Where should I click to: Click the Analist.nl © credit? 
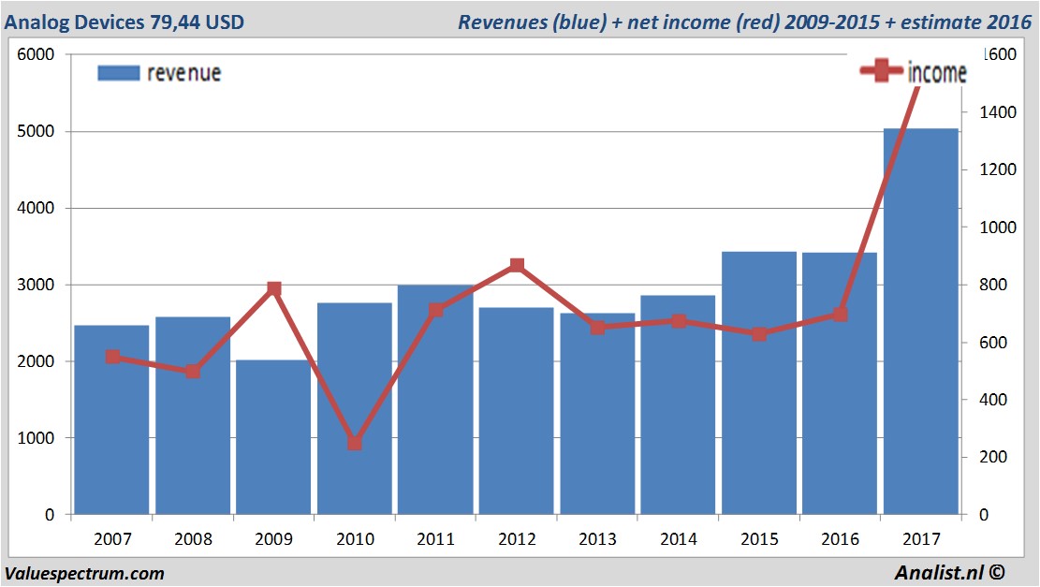(x=950, y=572)
